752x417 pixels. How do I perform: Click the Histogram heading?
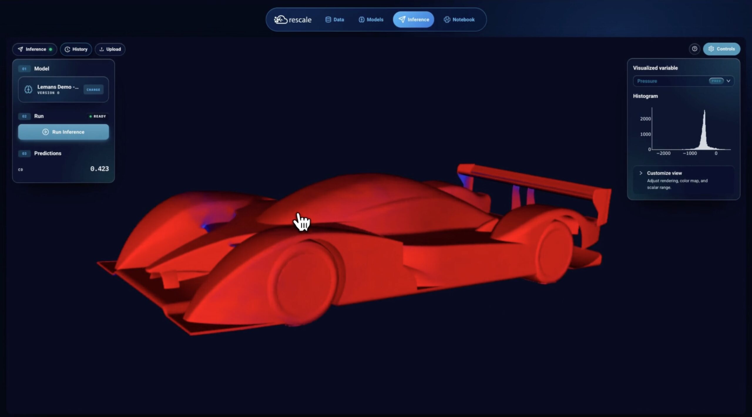(645, 96)
